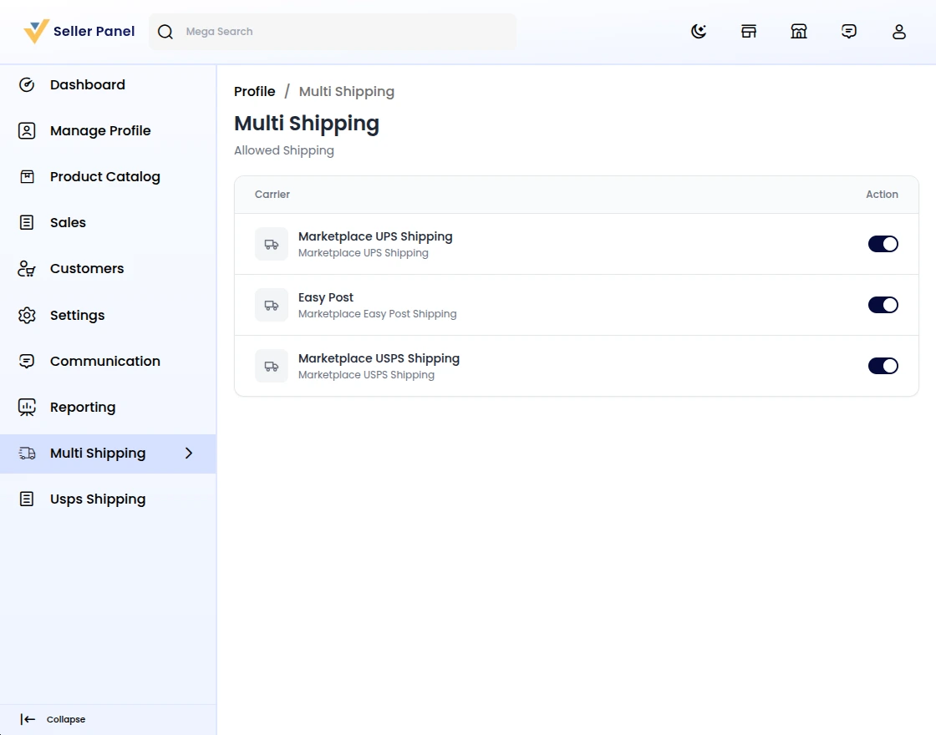Open the marketplace building icon in header
Image resolution: width=936 pixels, height=735 pixels.
(799, 31)
